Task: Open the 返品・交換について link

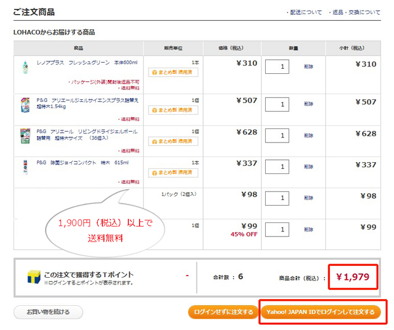Action: (356, 12)
